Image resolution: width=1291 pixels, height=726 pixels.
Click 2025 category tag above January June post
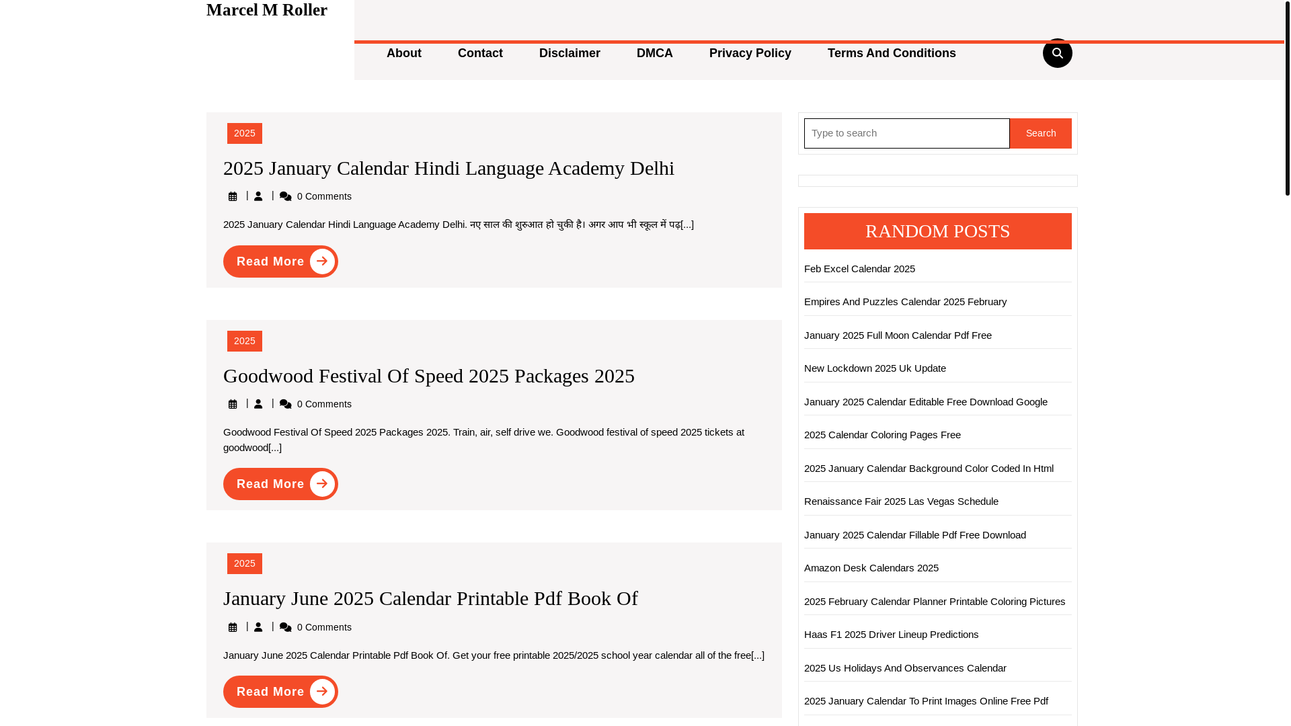coord(245,563)
